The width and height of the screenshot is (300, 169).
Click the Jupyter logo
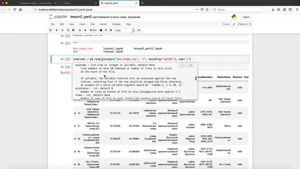coord(58,17)
